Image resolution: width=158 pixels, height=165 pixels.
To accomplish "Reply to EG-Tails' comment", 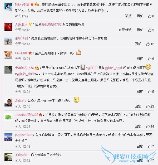I will pyautogui.click(x=140, y=59).
